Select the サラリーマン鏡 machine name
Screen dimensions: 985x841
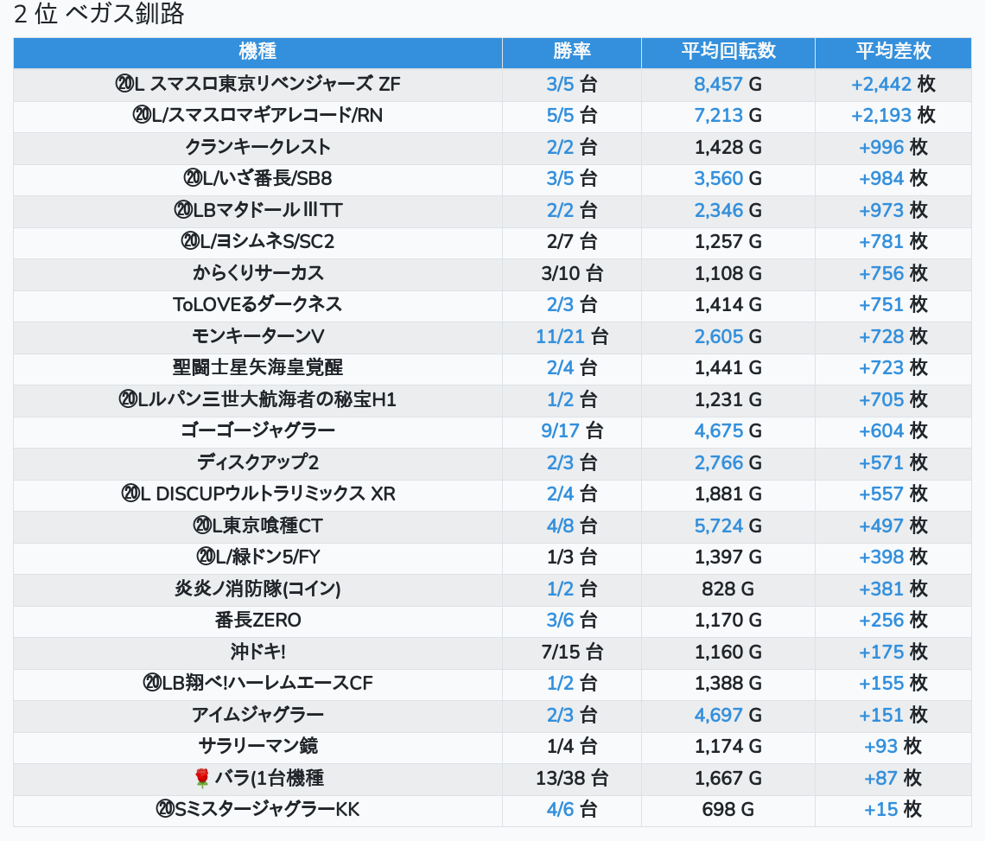(x=257, y=747)
